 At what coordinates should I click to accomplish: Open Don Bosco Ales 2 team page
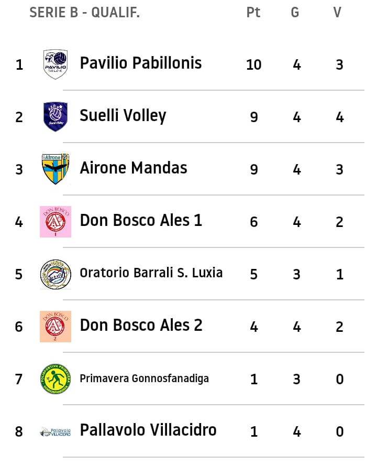[x=140, y=325]
